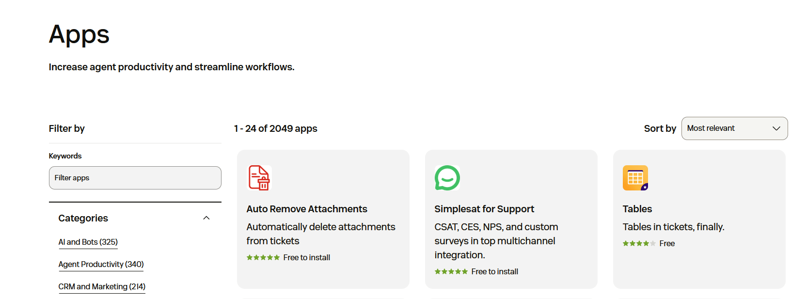Click the star rating for Simplesat for Support
This screenshot has width=807, height=299.
coord(451,271)
